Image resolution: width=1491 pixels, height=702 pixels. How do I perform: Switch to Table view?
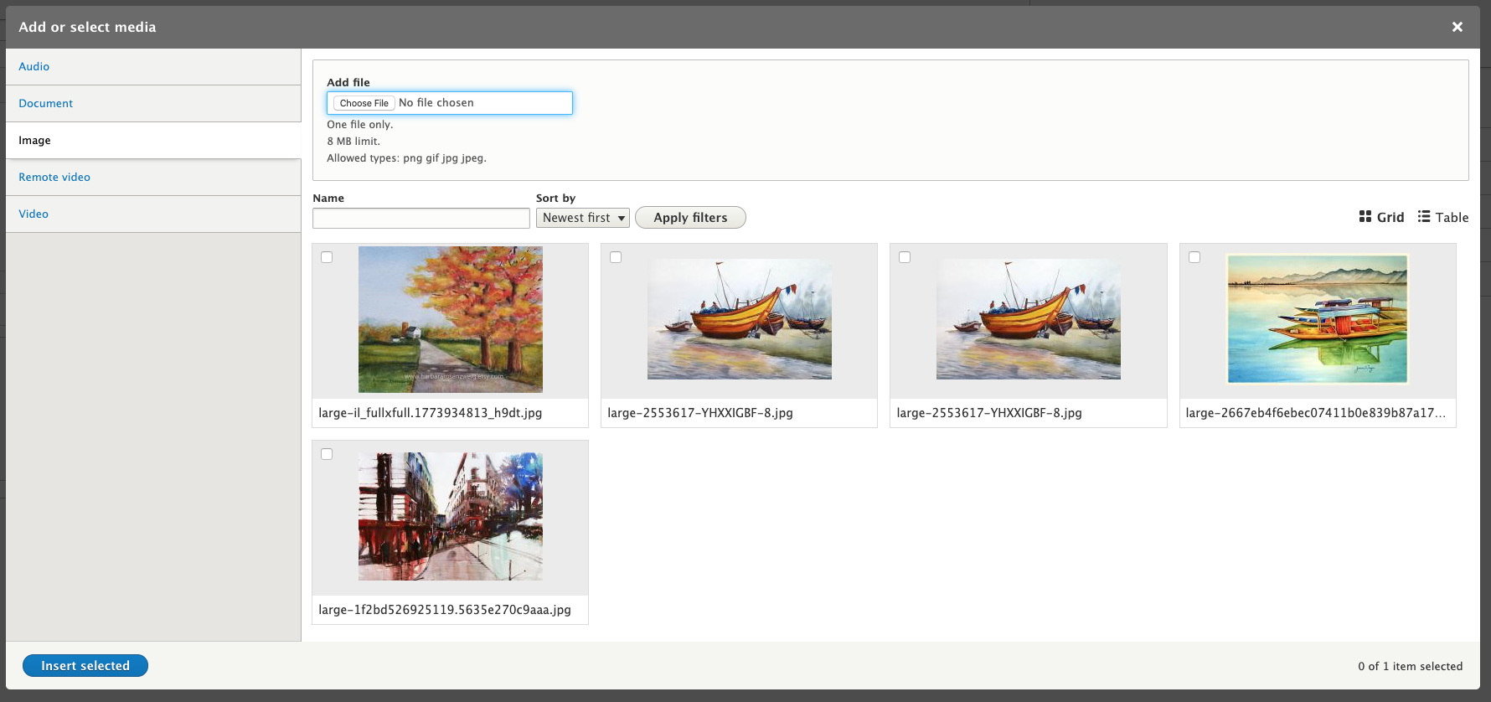point(1442,217)
